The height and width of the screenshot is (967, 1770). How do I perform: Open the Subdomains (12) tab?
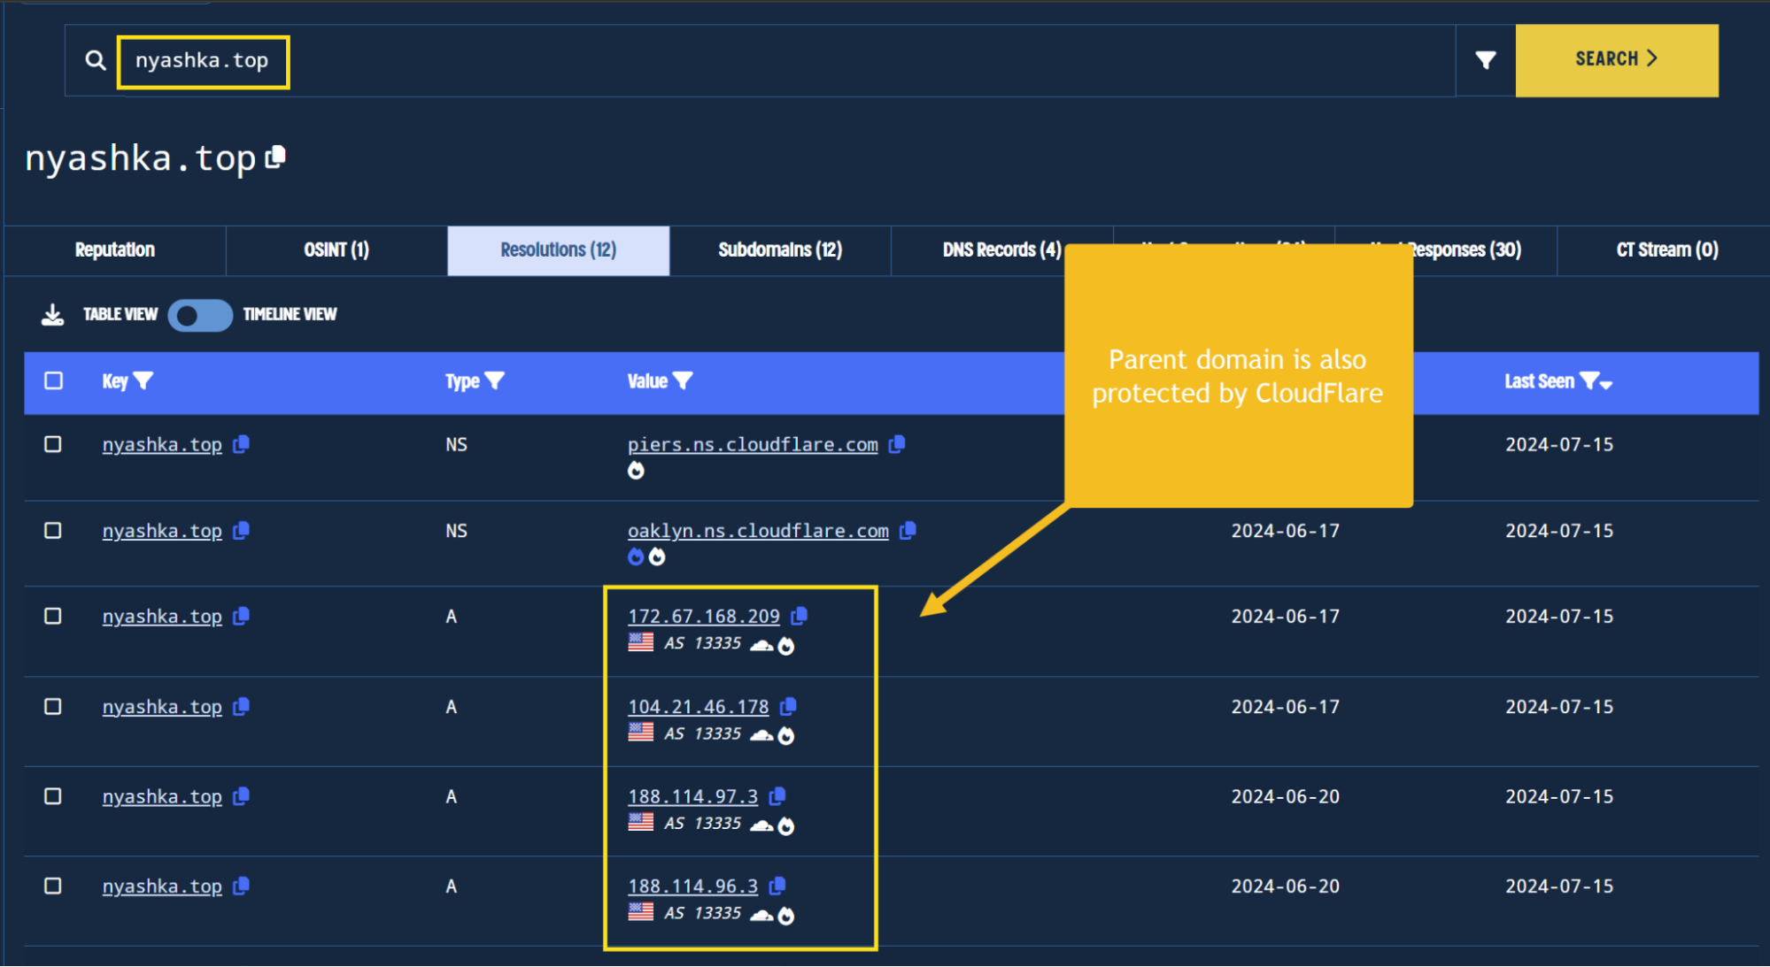click(780, 250)
